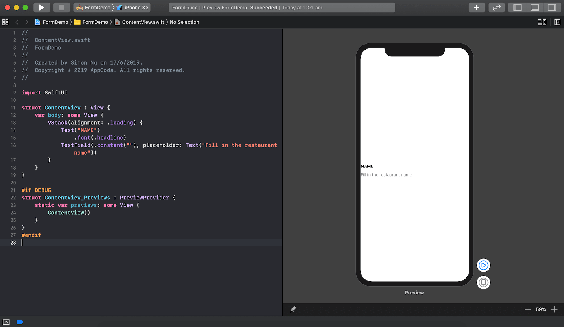Click the activity bar showing Preview FormDemo Succeeded
The height and width of the screenshot is (327, 564).
point(281,7)
